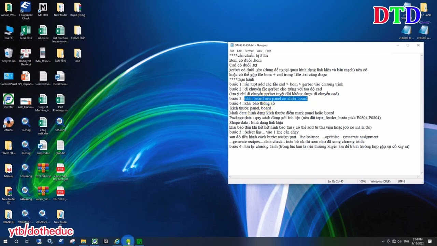Select the 1234.mng file icon

tap(26, 170)
